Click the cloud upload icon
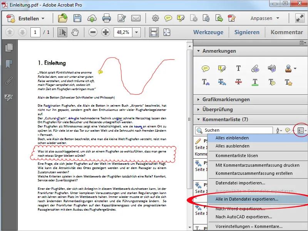This screenshot has height=231, width=308. coord(92,18)
